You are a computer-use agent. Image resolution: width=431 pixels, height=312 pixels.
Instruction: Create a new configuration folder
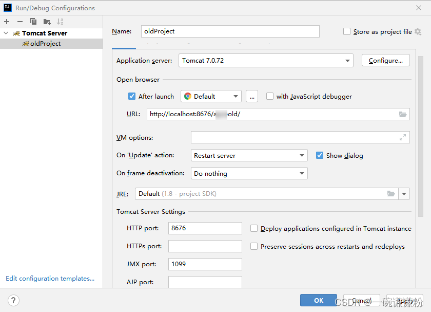point(47,22)
